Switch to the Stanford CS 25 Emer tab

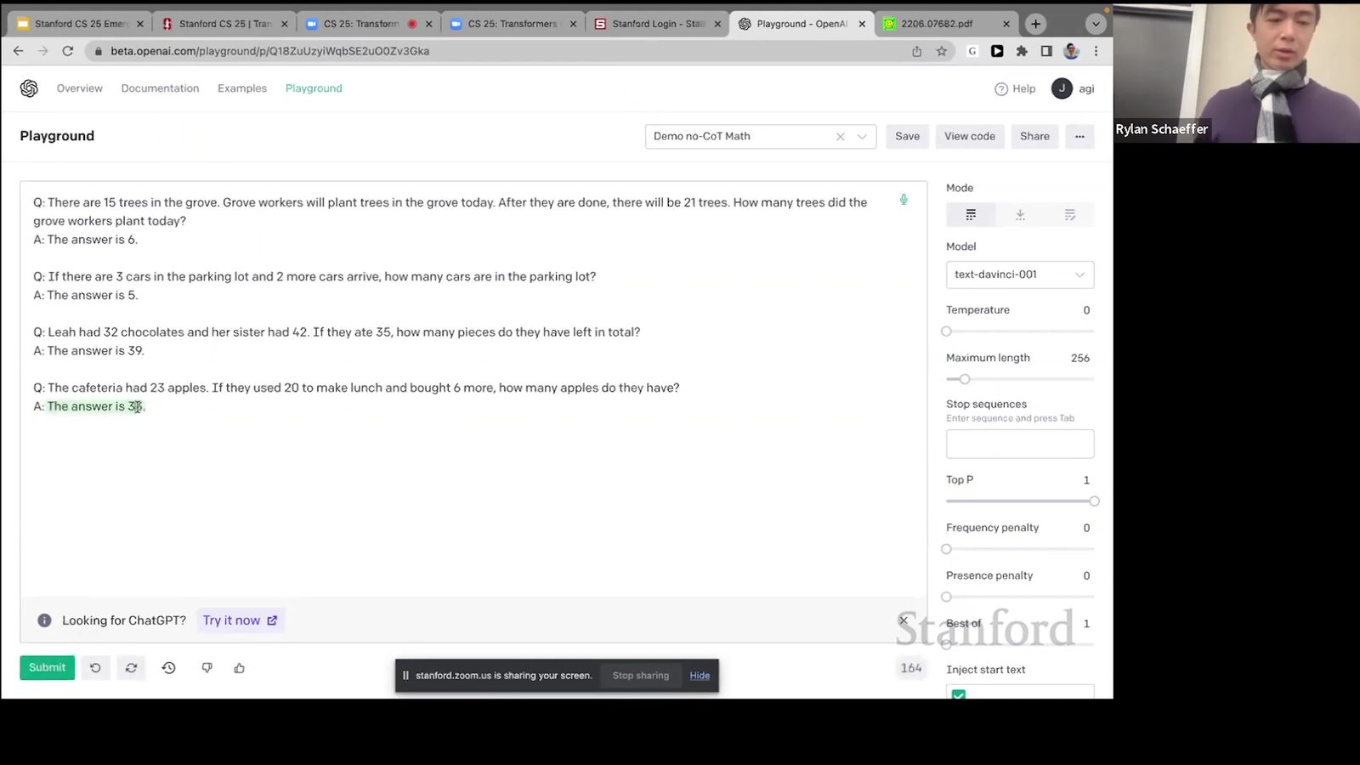[x=79, y=24]
